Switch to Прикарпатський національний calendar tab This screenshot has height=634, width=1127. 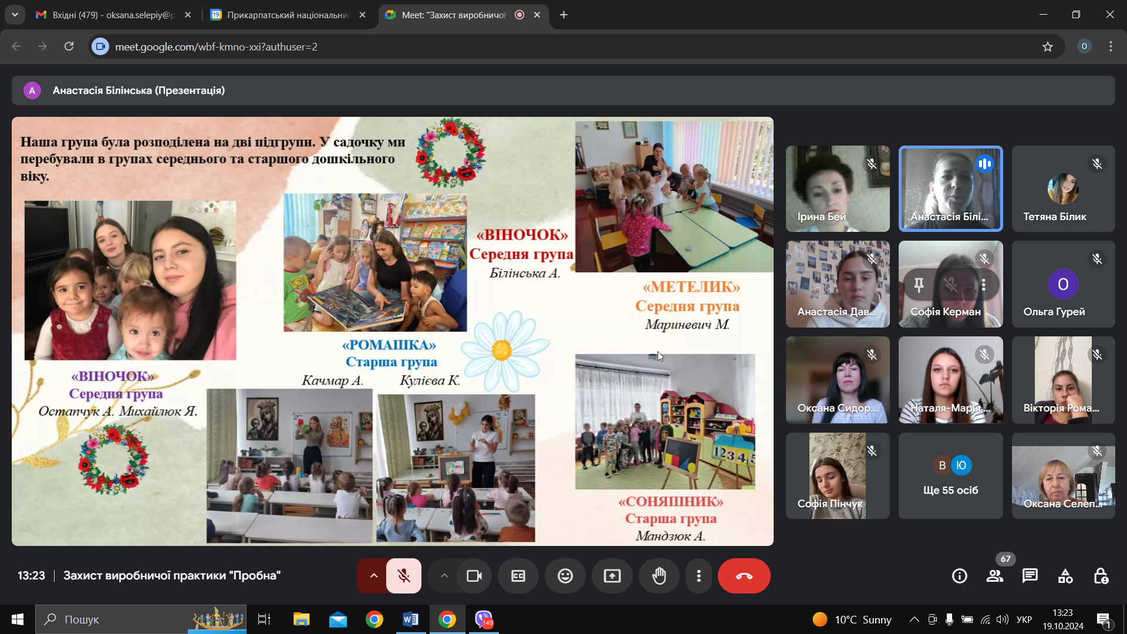pos(288,15)
